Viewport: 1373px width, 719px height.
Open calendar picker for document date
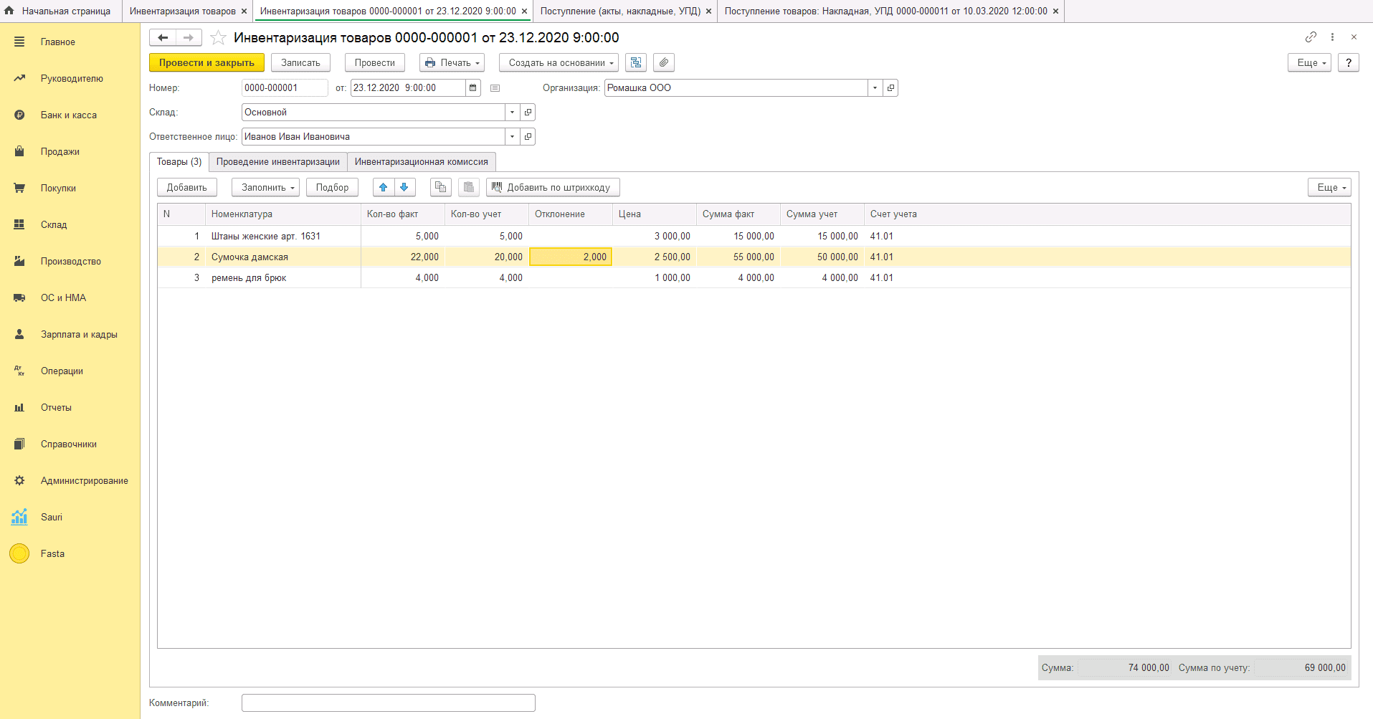click(473, 88)
